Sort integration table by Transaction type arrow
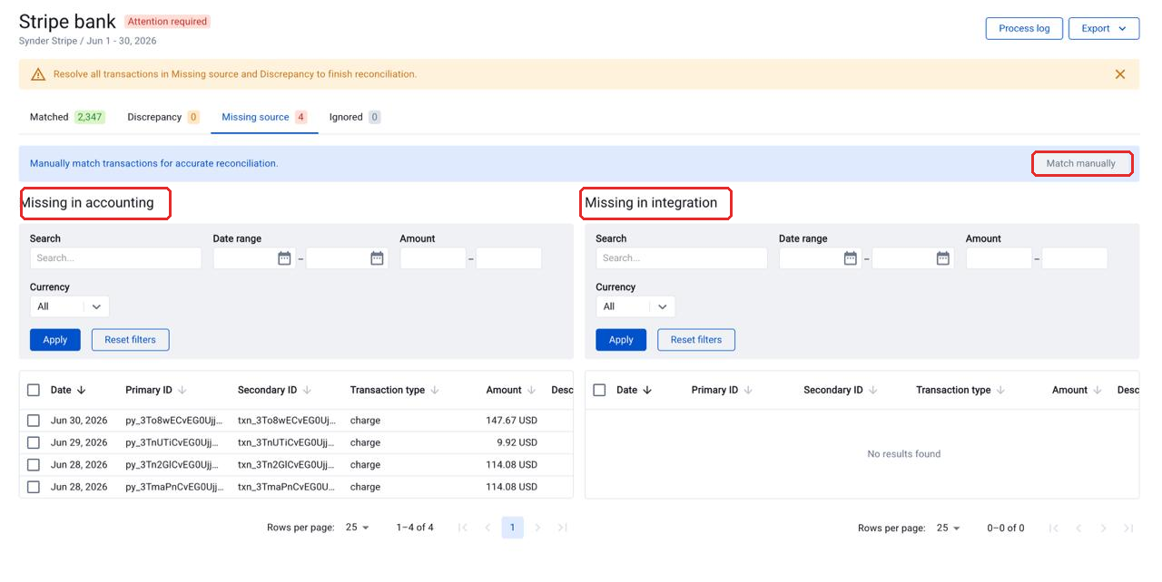The image size is (1162, 582). [x=1000, y=390]
